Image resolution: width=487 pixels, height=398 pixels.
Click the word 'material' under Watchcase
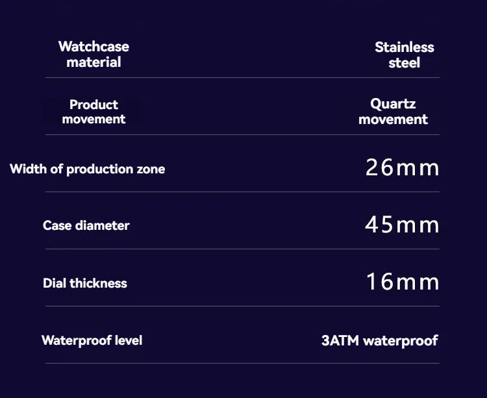(x=94, y=62)
